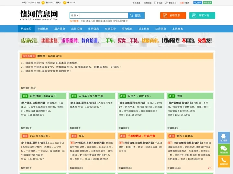Open 求职招聘 nav item
The height and width of the screenshot is (174, 233).
coord(76,29)
